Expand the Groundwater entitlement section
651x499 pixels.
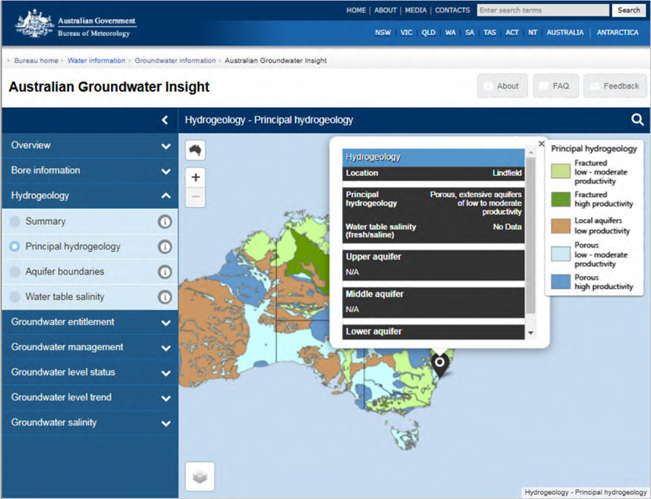tap(90, 322)
